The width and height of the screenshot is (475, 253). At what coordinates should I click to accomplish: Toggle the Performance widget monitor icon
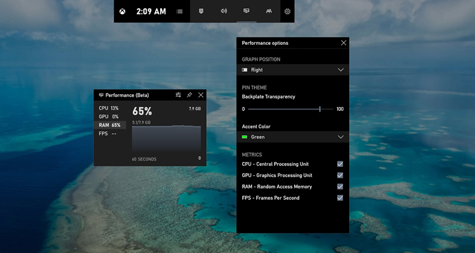(246, 11)
